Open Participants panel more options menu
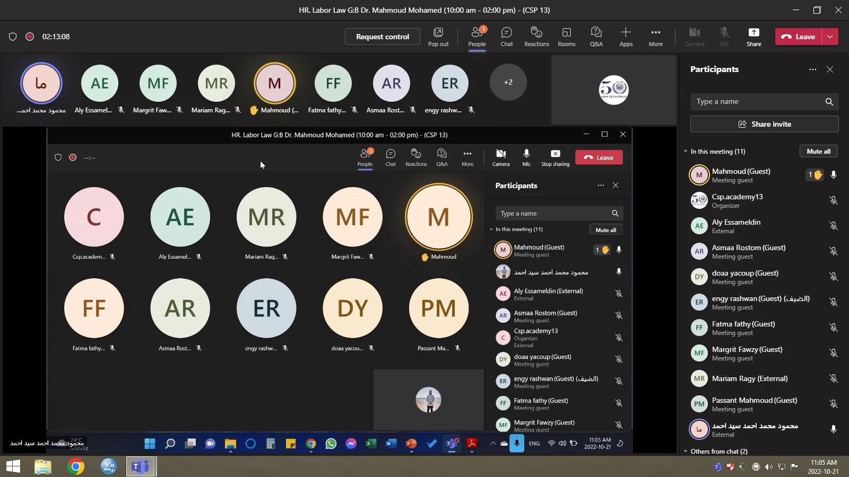849x477 pixels. click(x=812, y=69)
